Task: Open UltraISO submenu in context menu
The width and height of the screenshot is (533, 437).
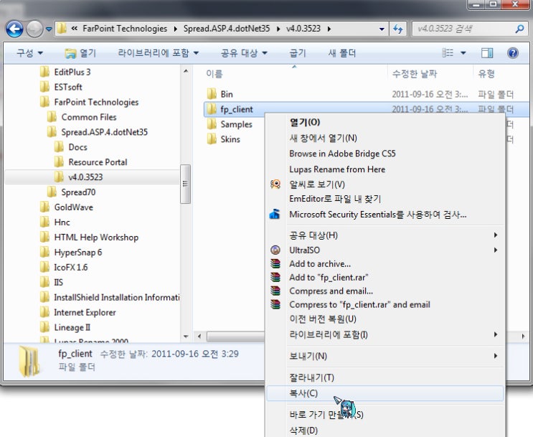Action: pyautogui.click(x=385, y=250)
